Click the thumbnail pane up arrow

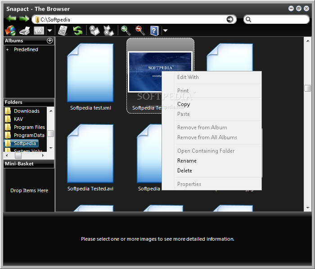click(308, 41)
